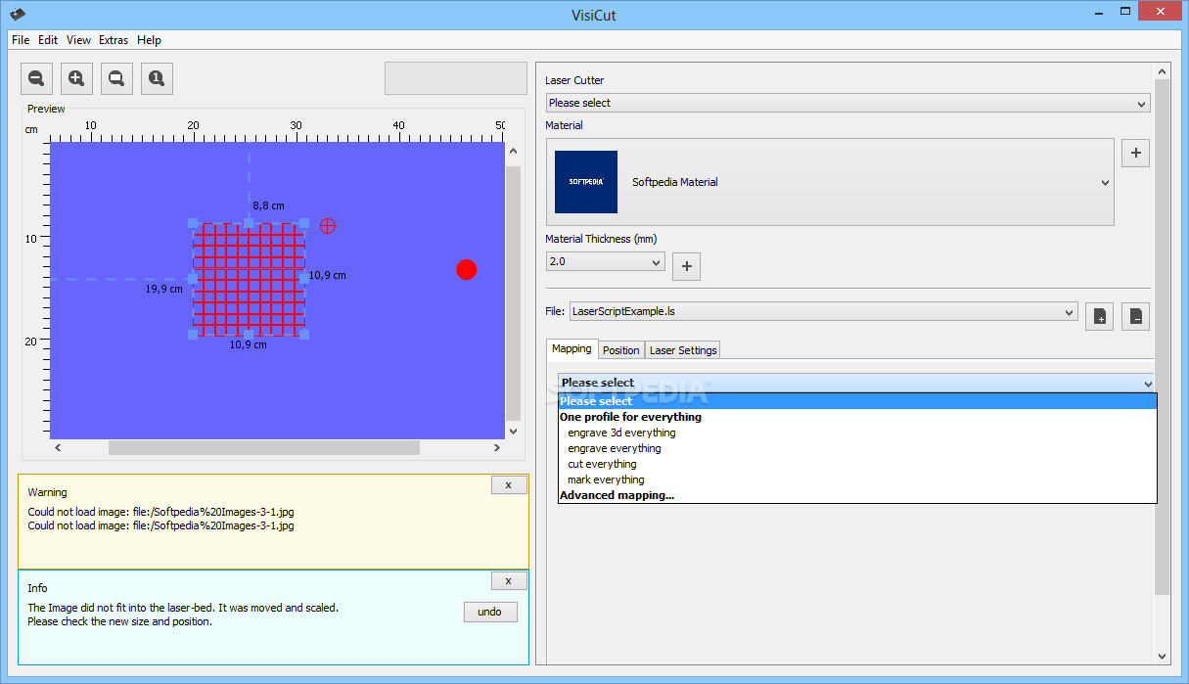Click the bottom-left selection handle of the grid
1189x684 pixels.
pyautogui.click(x=192, y=335)
